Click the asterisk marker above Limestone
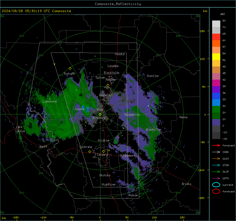Screen dimensions: 236x221 coord(50,99)
